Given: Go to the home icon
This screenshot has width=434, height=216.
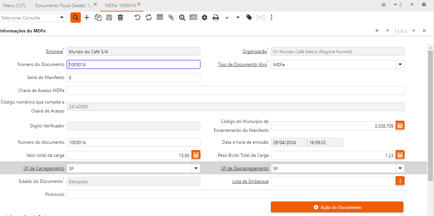Looking at the screenshot, I should [384, 5].
